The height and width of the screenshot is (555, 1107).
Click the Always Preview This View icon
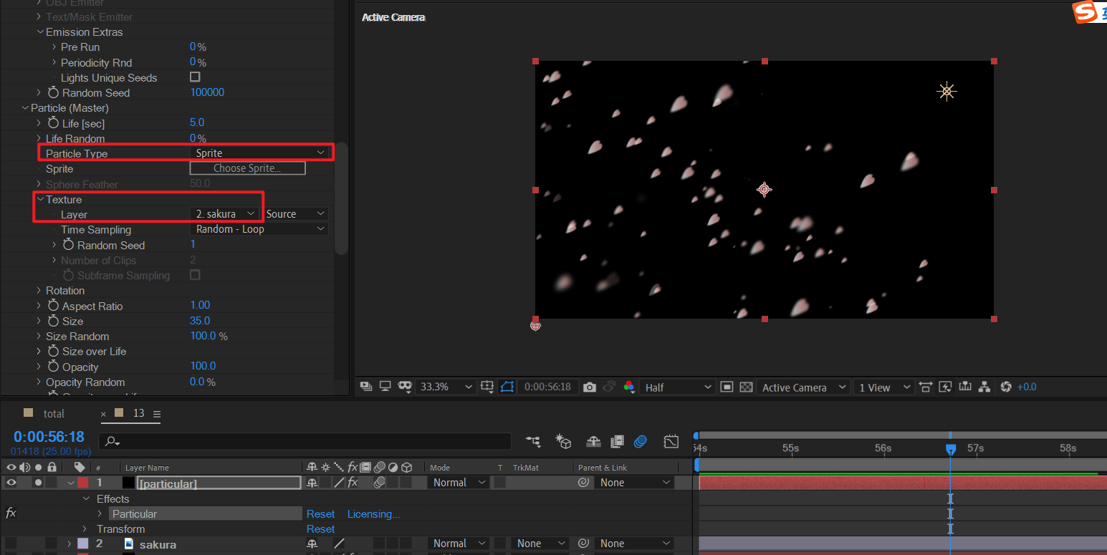[x=366, y=387]
